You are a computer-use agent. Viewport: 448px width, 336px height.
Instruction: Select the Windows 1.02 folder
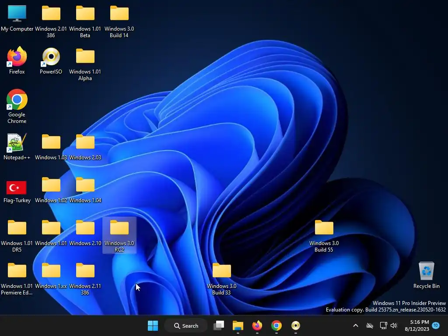click(x=51, y=190)
